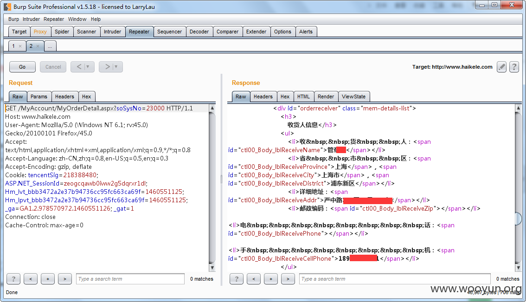
Task: Go to next match in request search
Action: pyautogui.click(x=65, y=279)
